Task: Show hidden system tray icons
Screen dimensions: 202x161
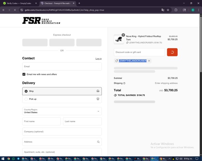Action: pos(169,159)
